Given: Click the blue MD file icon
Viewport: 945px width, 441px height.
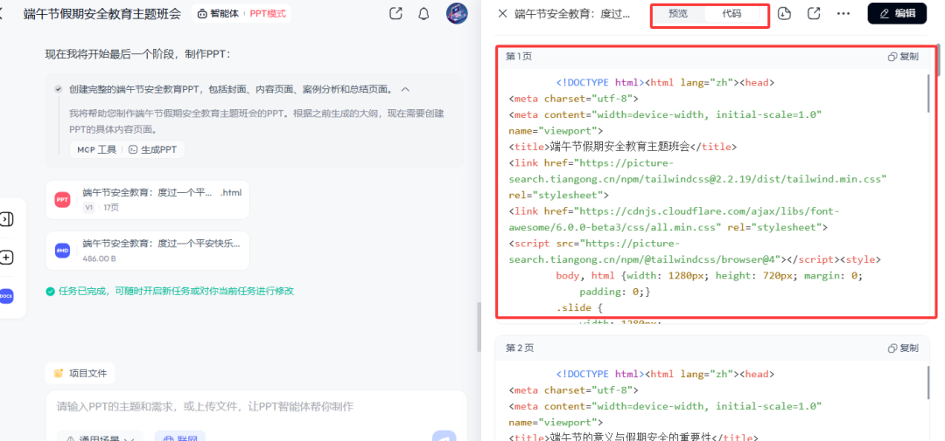Looking at the screenshot, I should 62,251.
